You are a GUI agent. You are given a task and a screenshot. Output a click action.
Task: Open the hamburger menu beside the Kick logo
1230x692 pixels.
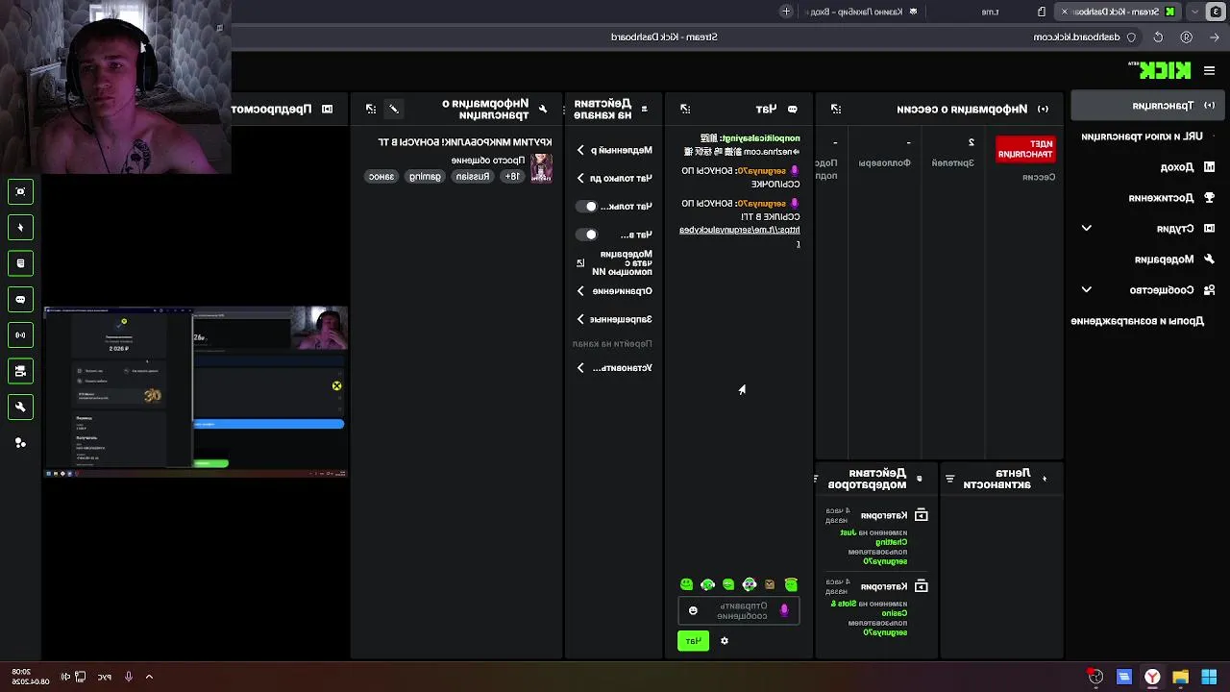click(x=1209, y=70)
